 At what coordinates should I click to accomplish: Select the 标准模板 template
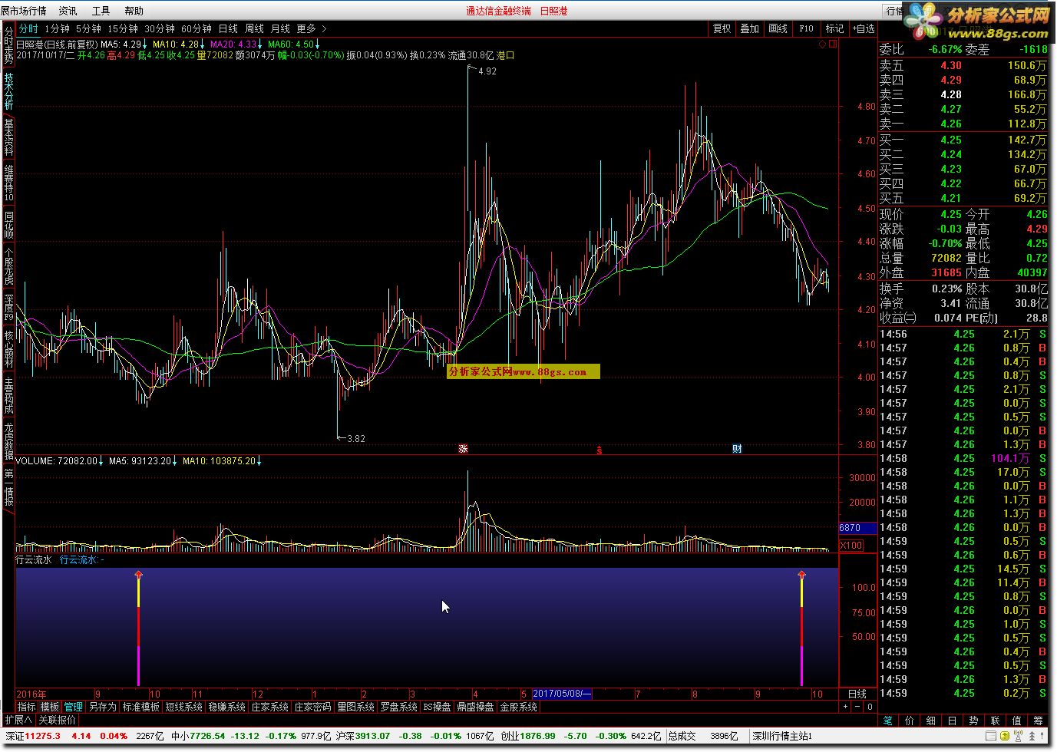point(140,707)
